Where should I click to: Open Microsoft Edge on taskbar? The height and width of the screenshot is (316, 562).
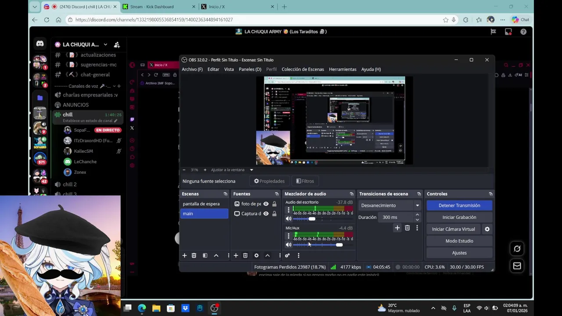point(142,308)
